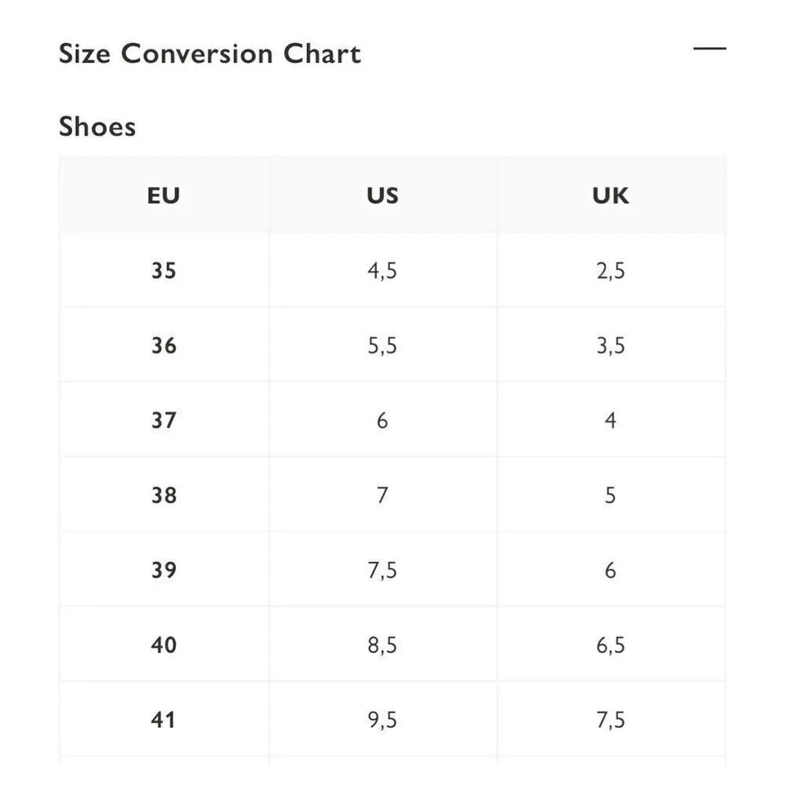Click US size 9,5 cell
This screenshot has height=785, width=785.
tap(382, 720)
